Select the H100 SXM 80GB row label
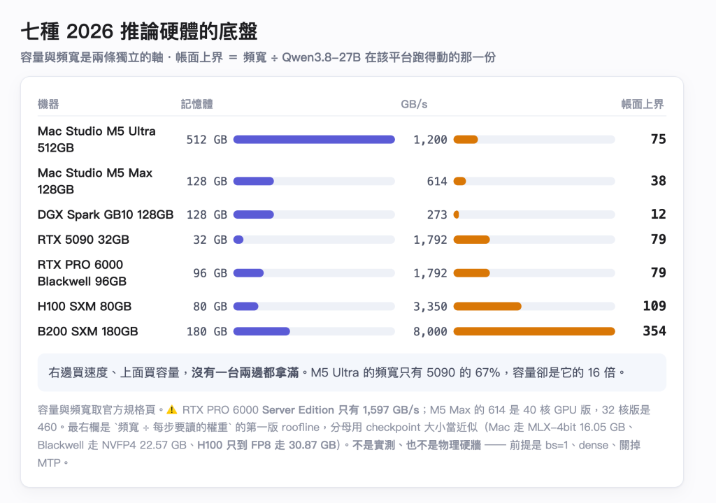The height and width of the screenshot is (503, 716). coord(85,306)
